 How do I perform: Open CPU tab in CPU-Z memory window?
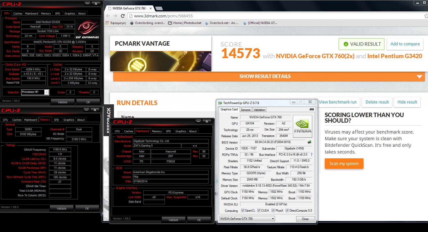(x=6, y=120)
